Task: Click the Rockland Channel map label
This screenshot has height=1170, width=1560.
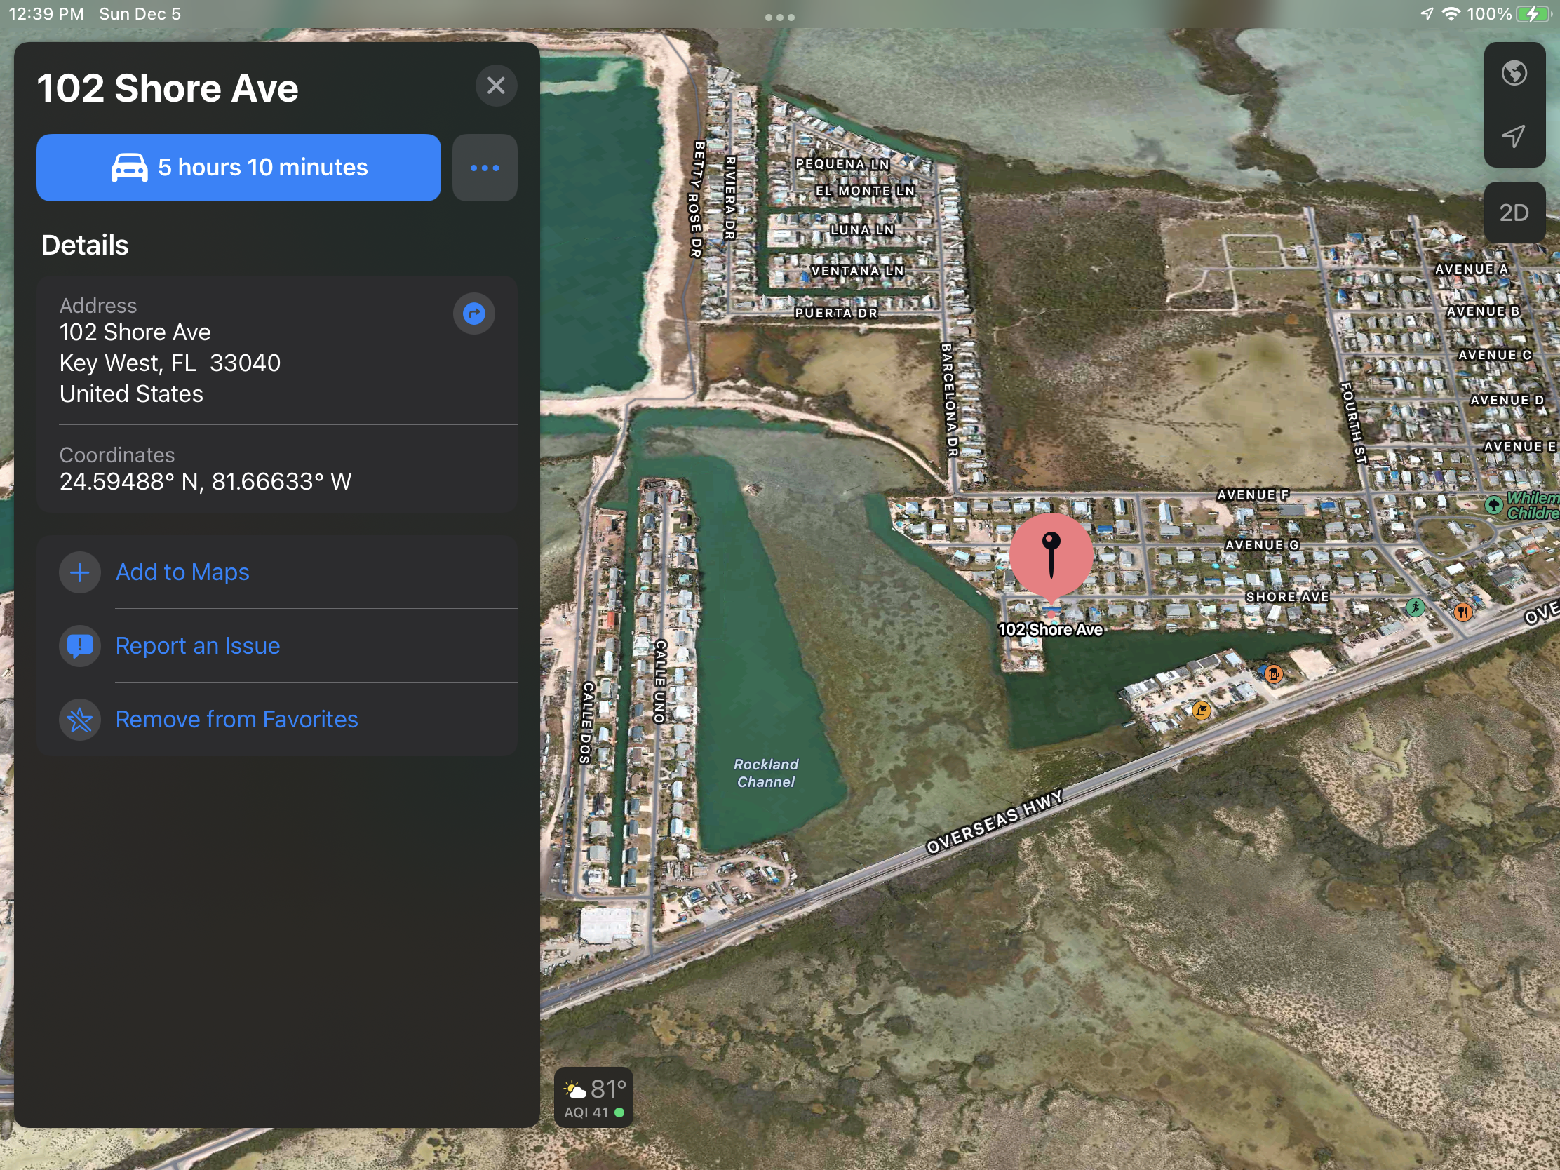Action: (x=766, y=773)
